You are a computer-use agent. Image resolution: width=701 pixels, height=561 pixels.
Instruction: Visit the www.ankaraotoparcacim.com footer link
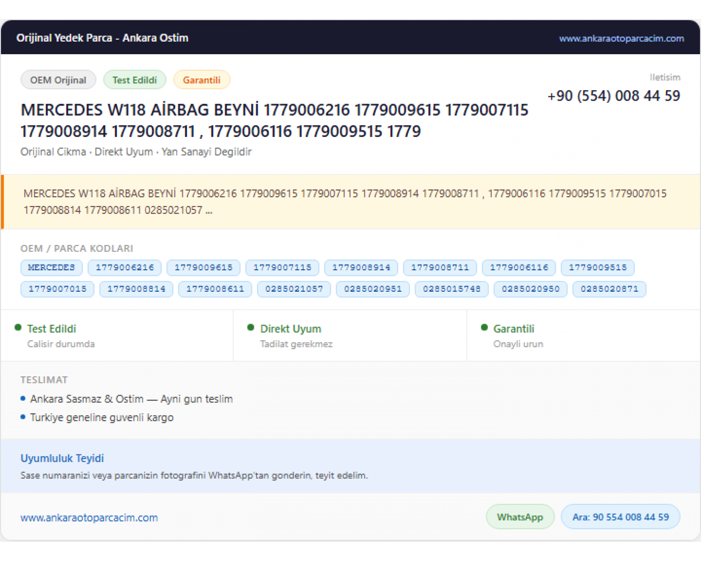(x=89, y=518)
